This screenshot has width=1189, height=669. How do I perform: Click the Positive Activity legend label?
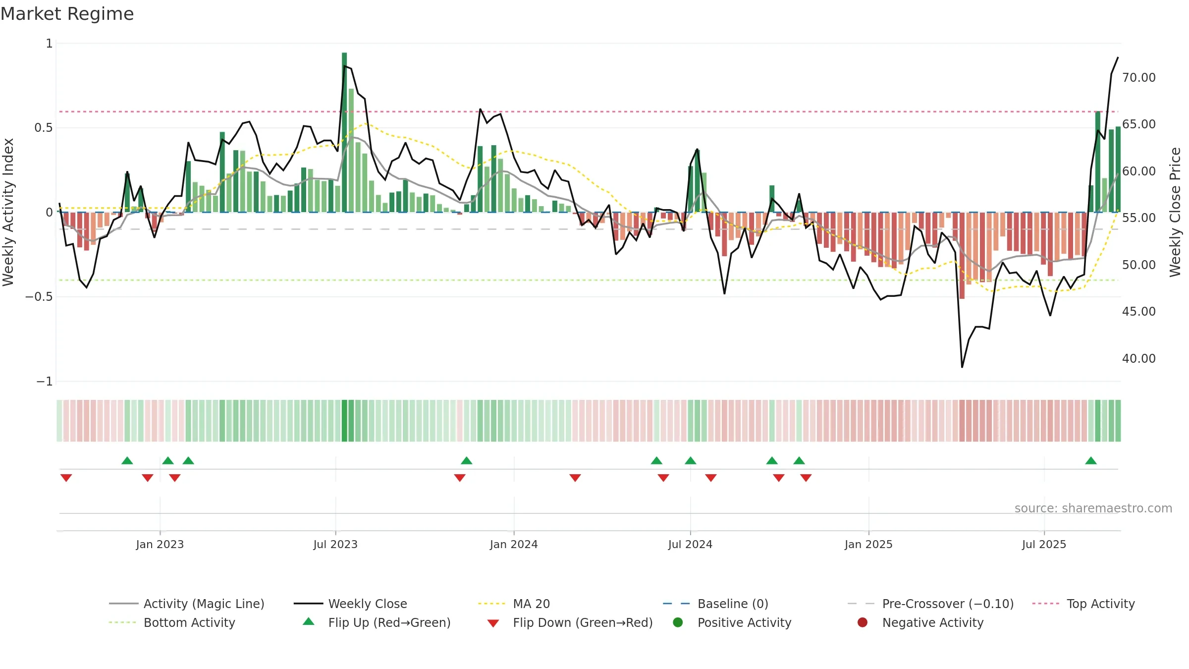tap(745, 622)
